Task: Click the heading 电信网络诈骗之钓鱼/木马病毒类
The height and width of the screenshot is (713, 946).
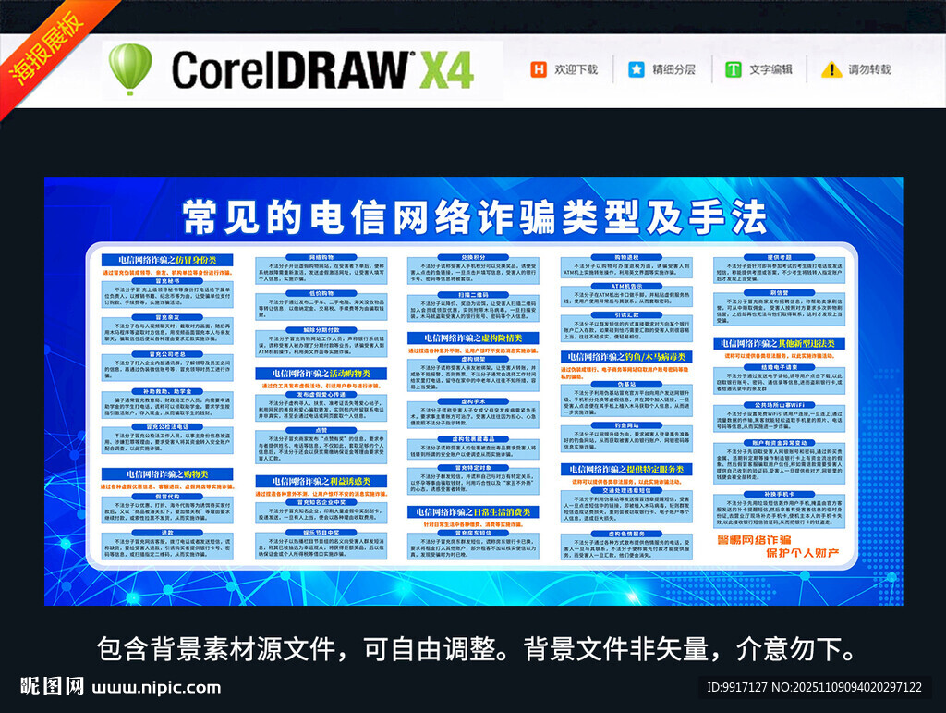Action: tap(627, 357)
